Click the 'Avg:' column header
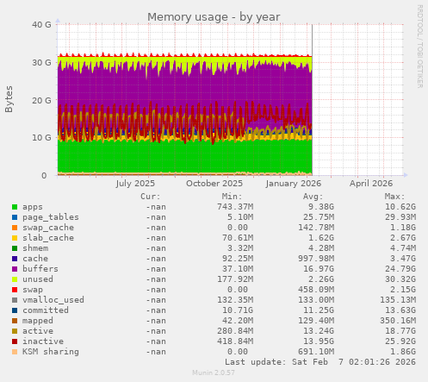This screenshot has width=428, height=382. tap(313, 197)
